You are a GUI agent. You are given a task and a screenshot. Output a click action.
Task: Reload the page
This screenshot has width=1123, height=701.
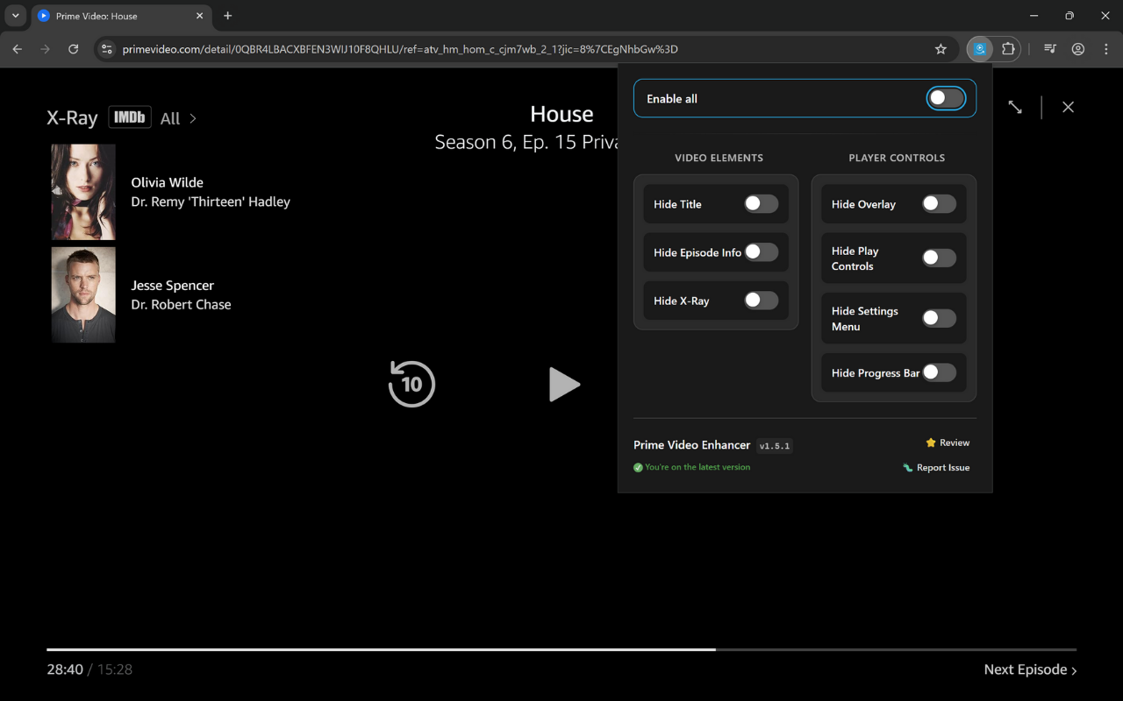click(x=74, y=49)
